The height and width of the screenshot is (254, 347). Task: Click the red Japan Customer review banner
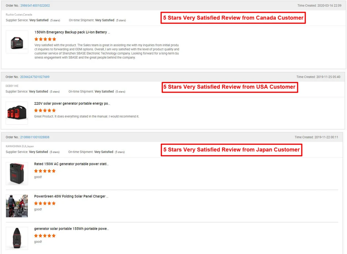coord(232,150)
